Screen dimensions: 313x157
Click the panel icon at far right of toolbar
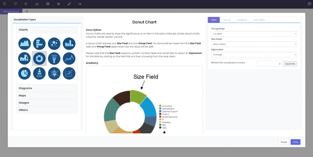pyautogui.click(x=309, y=4)
